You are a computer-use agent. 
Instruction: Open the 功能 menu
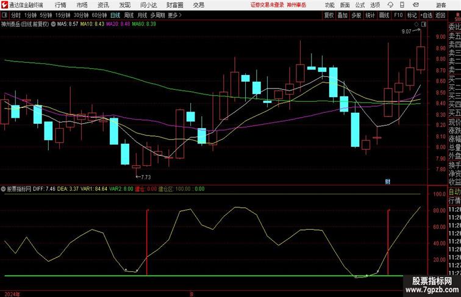(x=329, y=5)
